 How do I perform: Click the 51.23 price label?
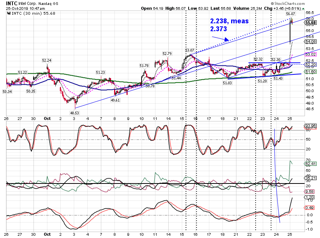101,72
